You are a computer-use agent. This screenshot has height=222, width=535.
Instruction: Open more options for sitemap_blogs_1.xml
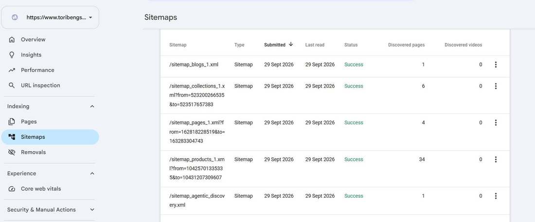[496, 65]
